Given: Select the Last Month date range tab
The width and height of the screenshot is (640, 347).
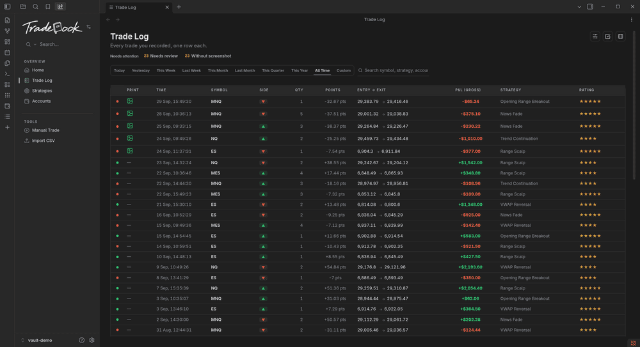Looking at the screenshot, I should (245, 70).
